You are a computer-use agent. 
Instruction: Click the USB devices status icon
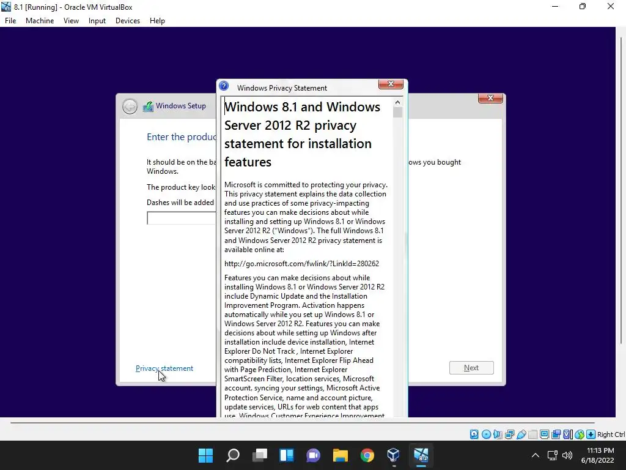[521, 435]
